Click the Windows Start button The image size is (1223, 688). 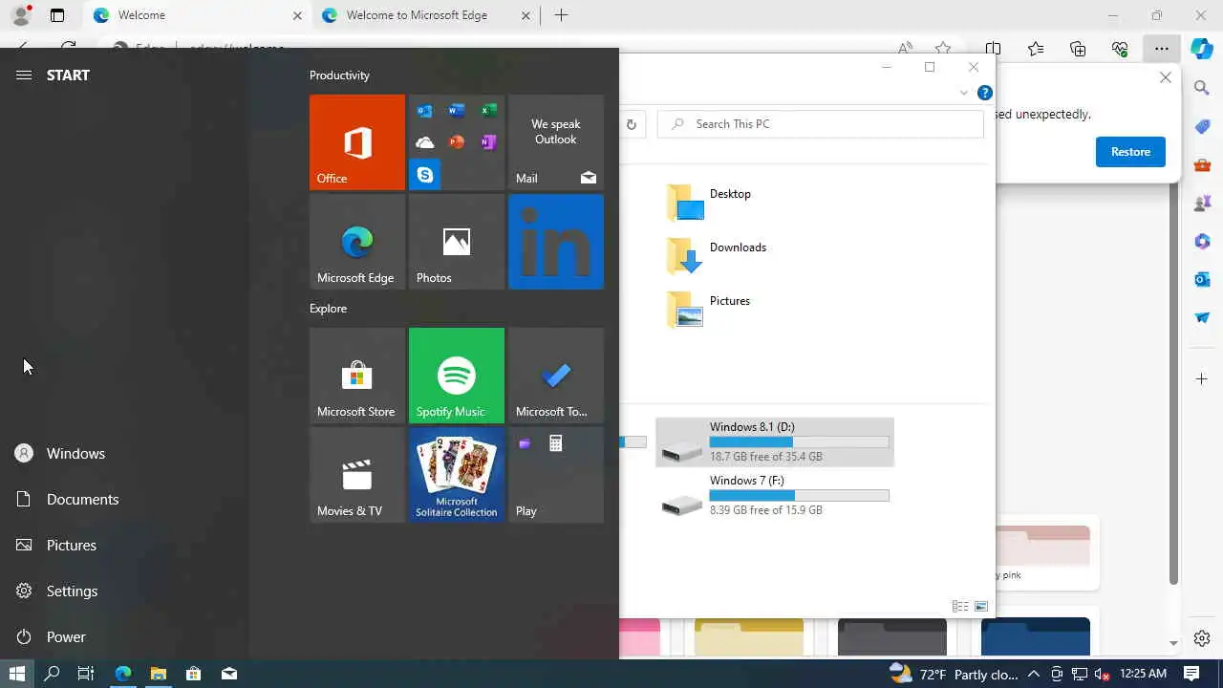point(17,674)
